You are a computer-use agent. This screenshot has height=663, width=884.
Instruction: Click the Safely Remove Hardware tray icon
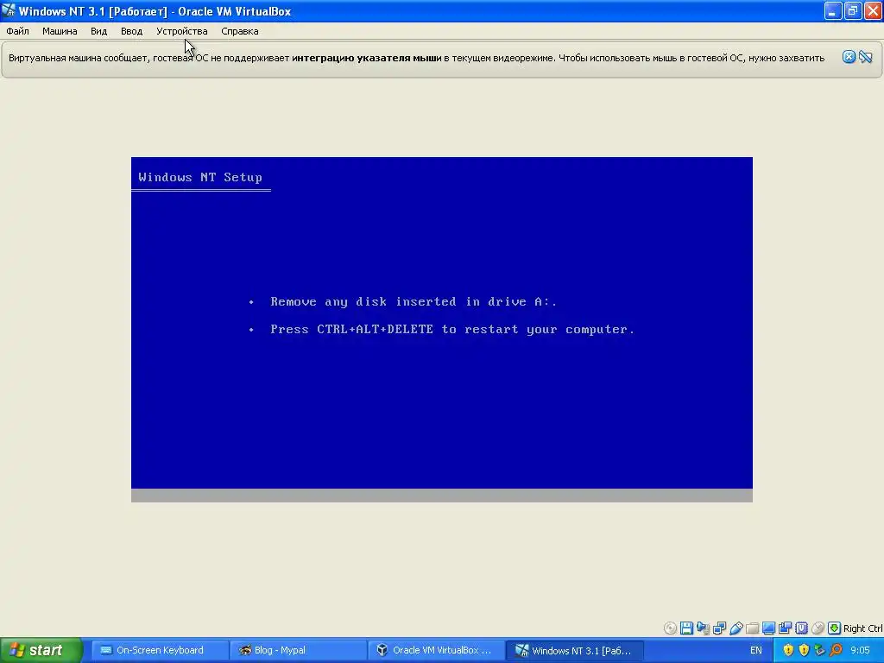820,650
